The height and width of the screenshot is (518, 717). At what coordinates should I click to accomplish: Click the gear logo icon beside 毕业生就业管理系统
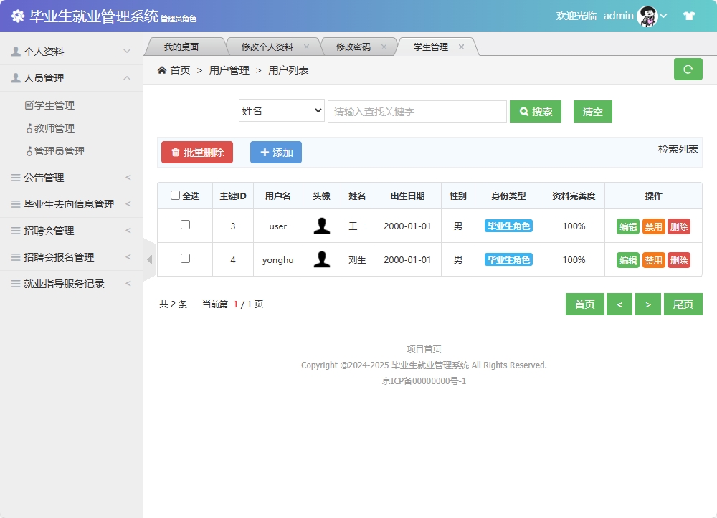(x=18, y=14)
